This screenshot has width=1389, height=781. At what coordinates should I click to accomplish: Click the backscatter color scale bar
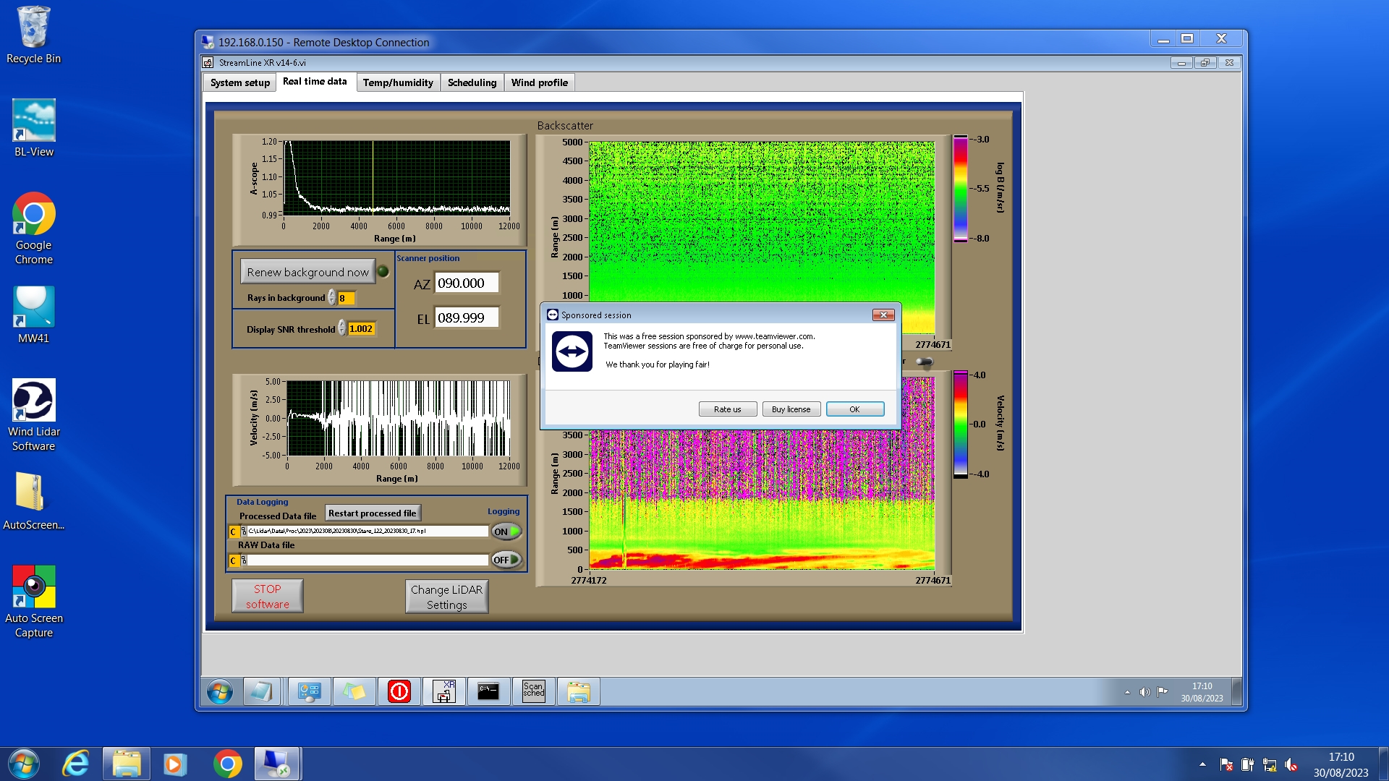pyautogui.click(x=960, y=188)
